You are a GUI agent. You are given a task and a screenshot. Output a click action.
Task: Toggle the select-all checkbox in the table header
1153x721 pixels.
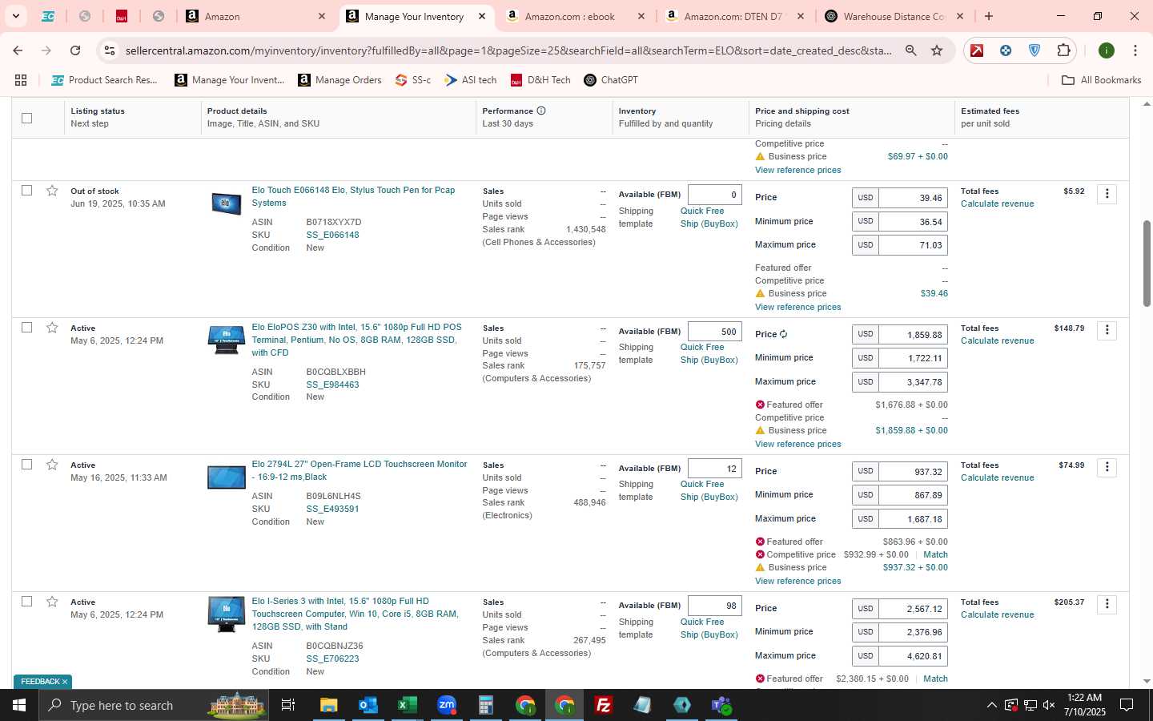[26, 118]
